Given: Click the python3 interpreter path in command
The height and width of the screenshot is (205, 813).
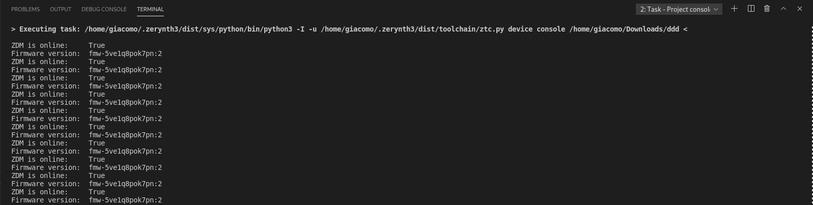Looking at the screenshot, I should click(x=188, y=29).
